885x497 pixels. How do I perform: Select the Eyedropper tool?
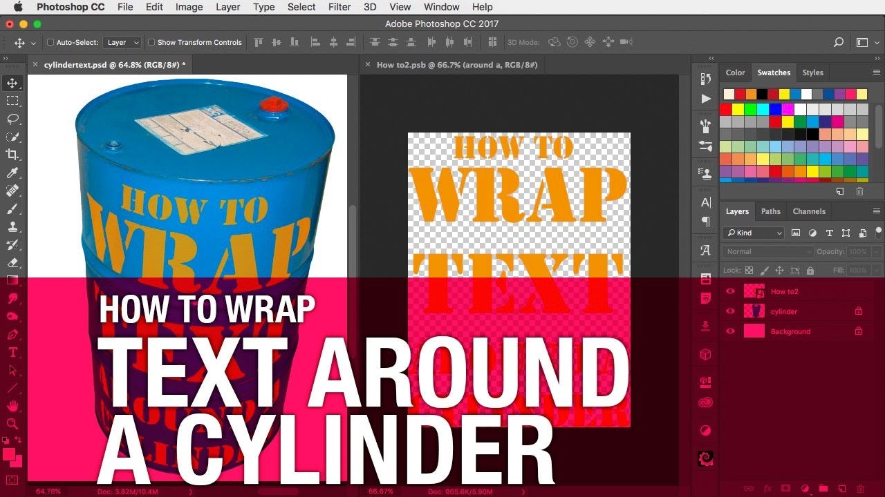tap(12, 173)
